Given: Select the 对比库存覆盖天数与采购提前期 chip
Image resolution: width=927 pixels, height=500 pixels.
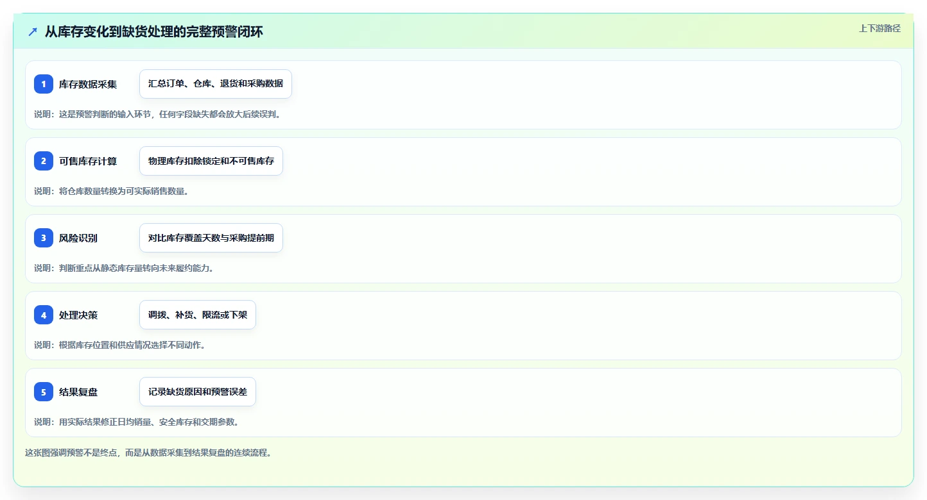Looking at the screenshot, I should tap(211, 238).
